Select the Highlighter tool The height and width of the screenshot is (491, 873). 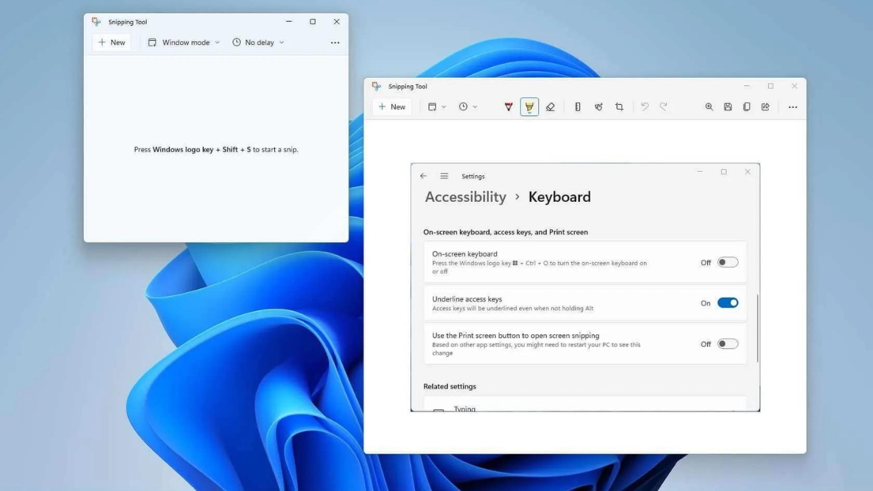tap(529, 107)
